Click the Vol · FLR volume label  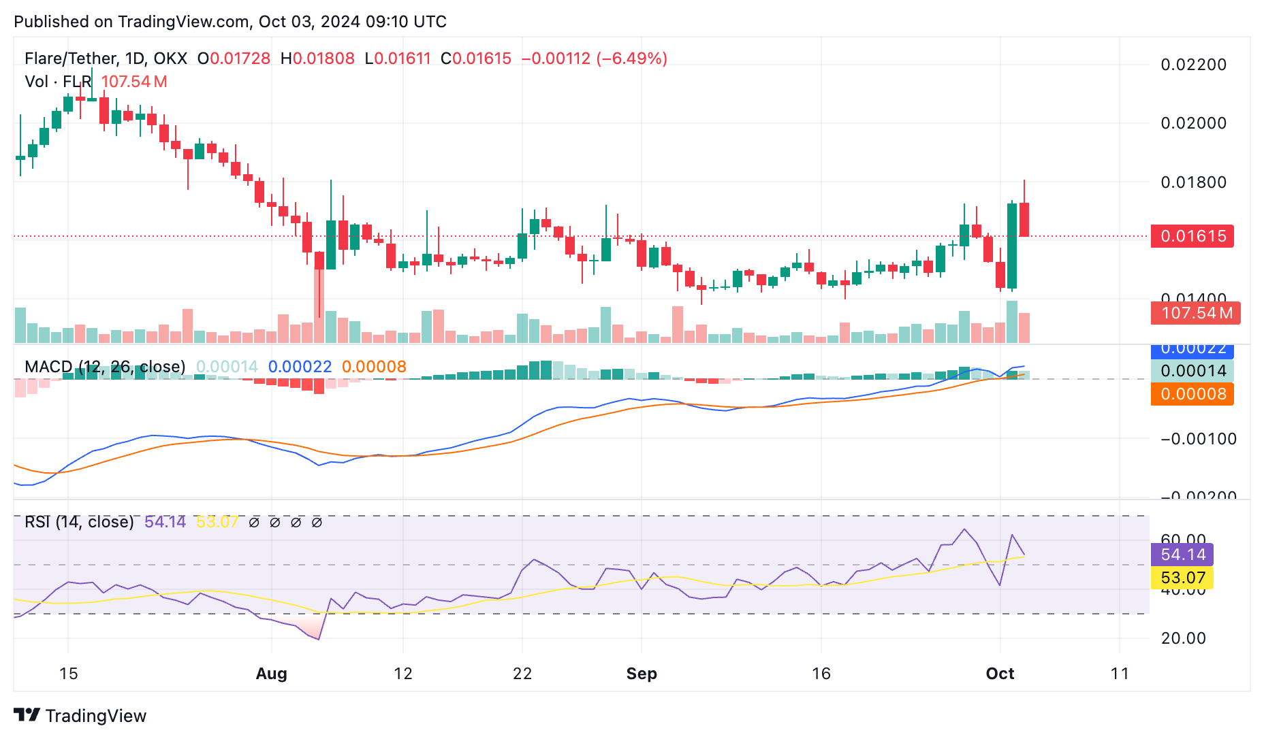pos(58,82)
